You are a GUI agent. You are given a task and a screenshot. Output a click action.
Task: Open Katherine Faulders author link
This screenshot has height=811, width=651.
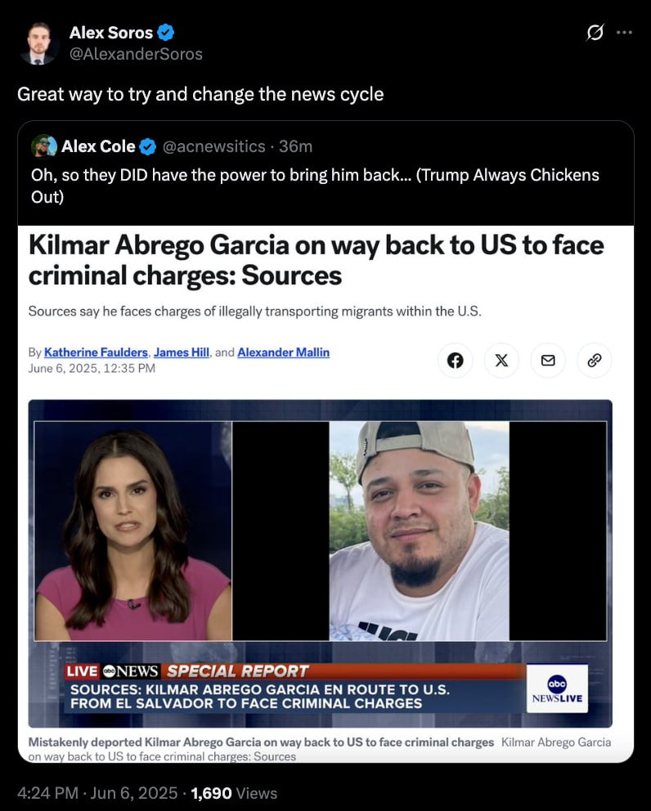click(96, 352)
